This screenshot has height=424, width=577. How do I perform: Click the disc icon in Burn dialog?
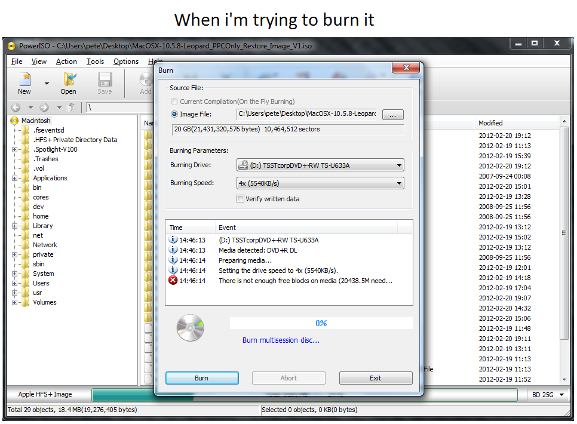191,328
